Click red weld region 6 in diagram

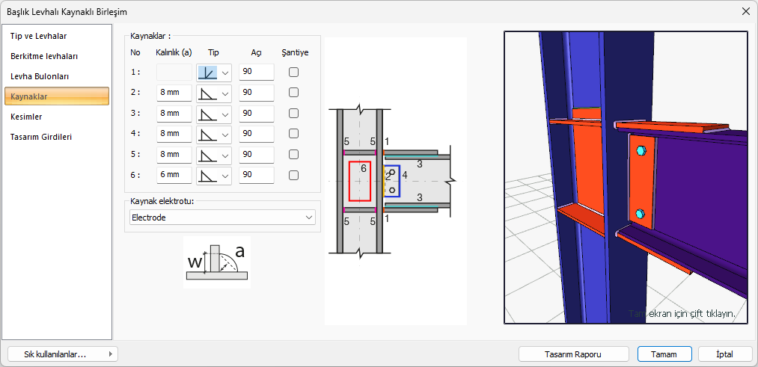359,182
